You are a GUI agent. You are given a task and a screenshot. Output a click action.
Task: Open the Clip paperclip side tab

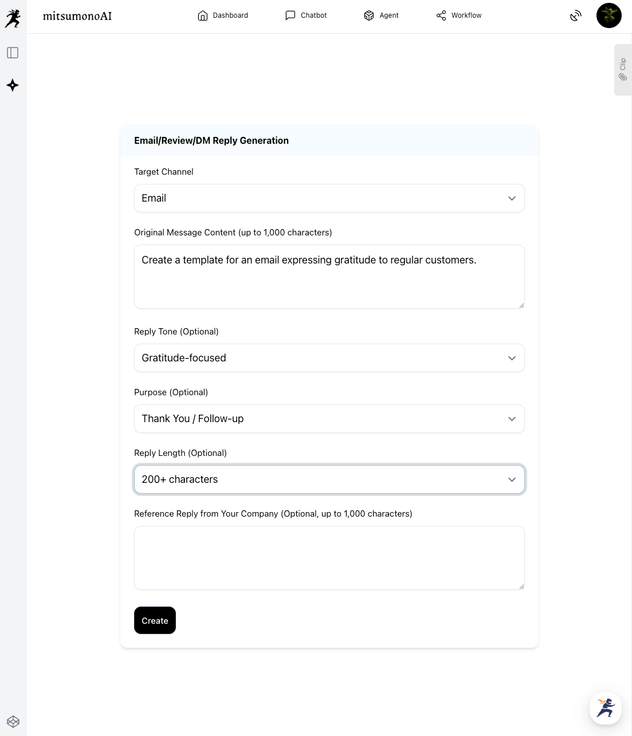click(x=623, y=70)
